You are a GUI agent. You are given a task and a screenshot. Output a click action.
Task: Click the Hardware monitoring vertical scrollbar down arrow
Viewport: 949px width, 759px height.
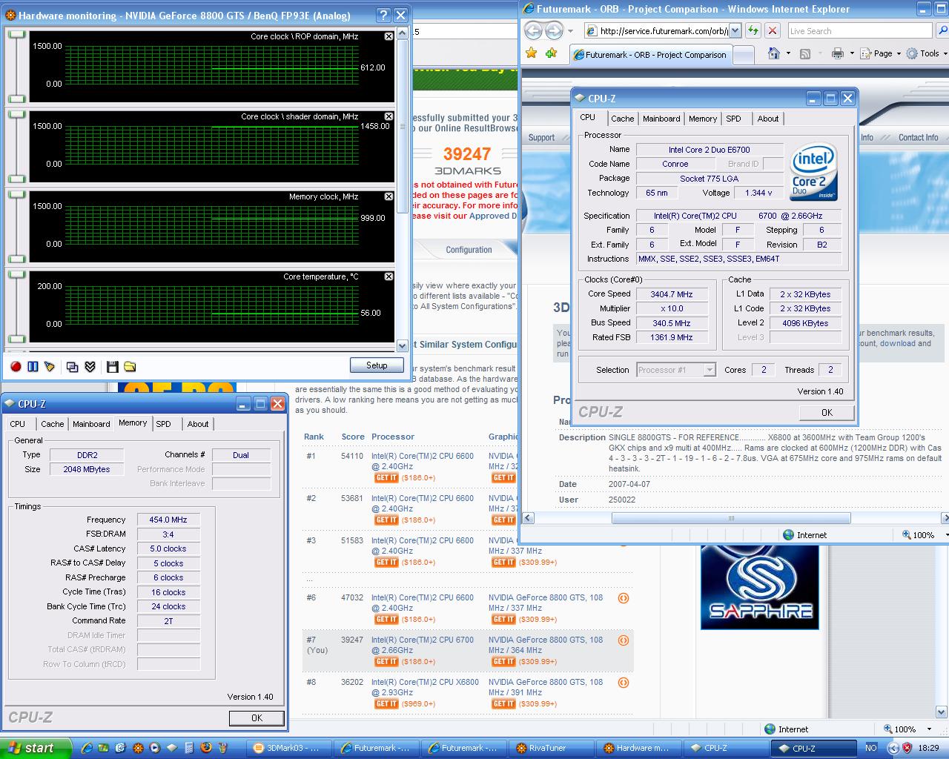[403, 345]
